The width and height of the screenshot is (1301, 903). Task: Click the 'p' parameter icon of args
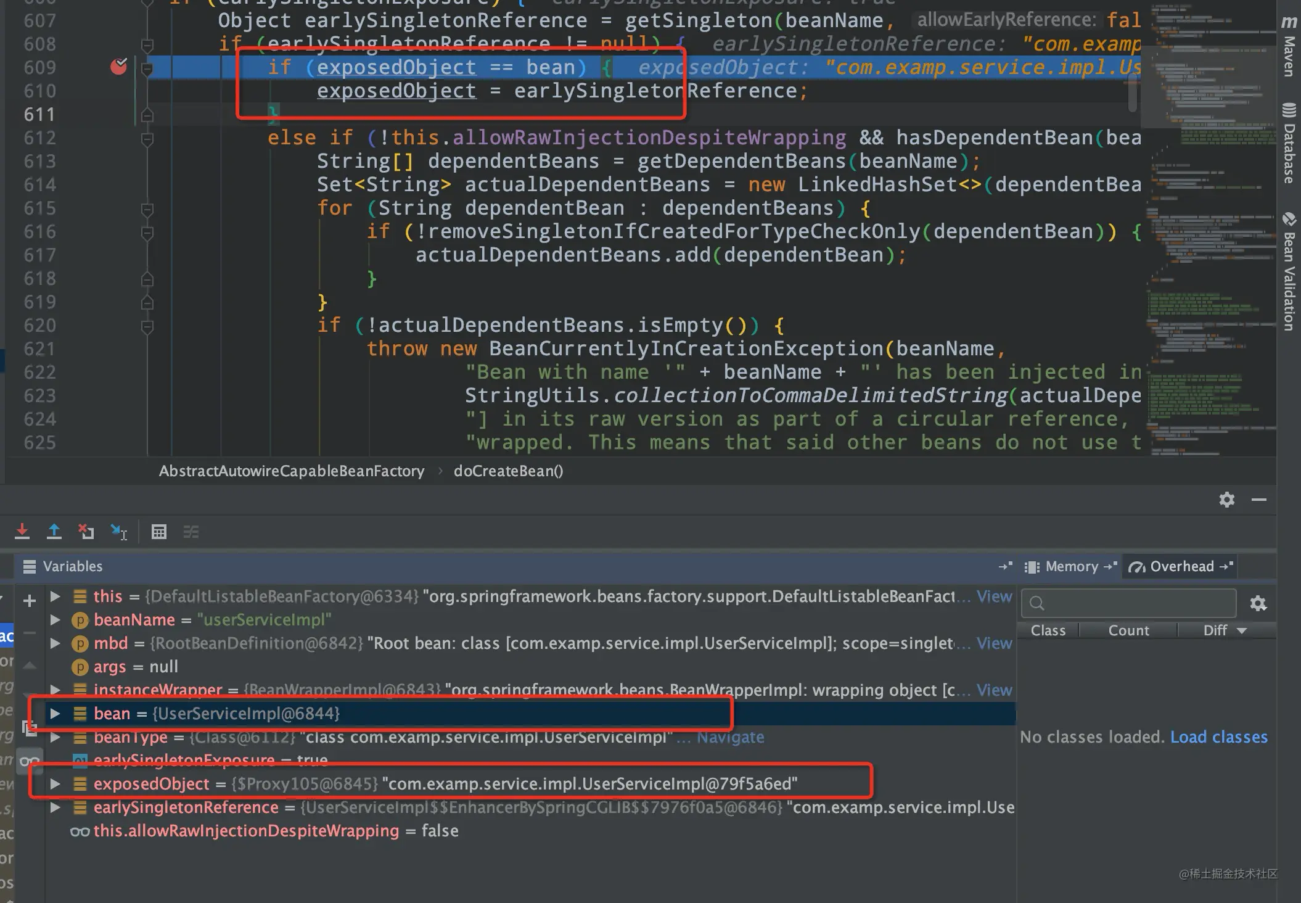click(80, 667)
